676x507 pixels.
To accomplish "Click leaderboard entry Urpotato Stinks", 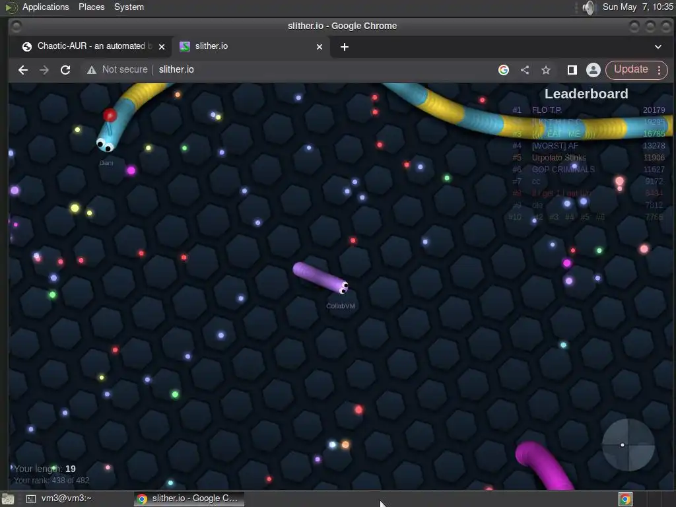I will (558, 158).
